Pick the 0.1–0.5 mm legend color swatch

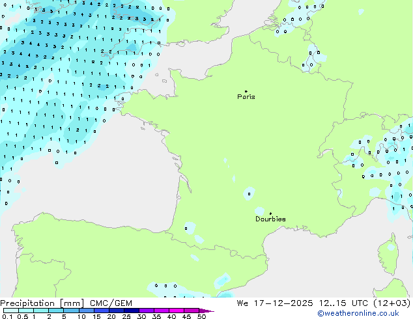click(x=11, y=311)
